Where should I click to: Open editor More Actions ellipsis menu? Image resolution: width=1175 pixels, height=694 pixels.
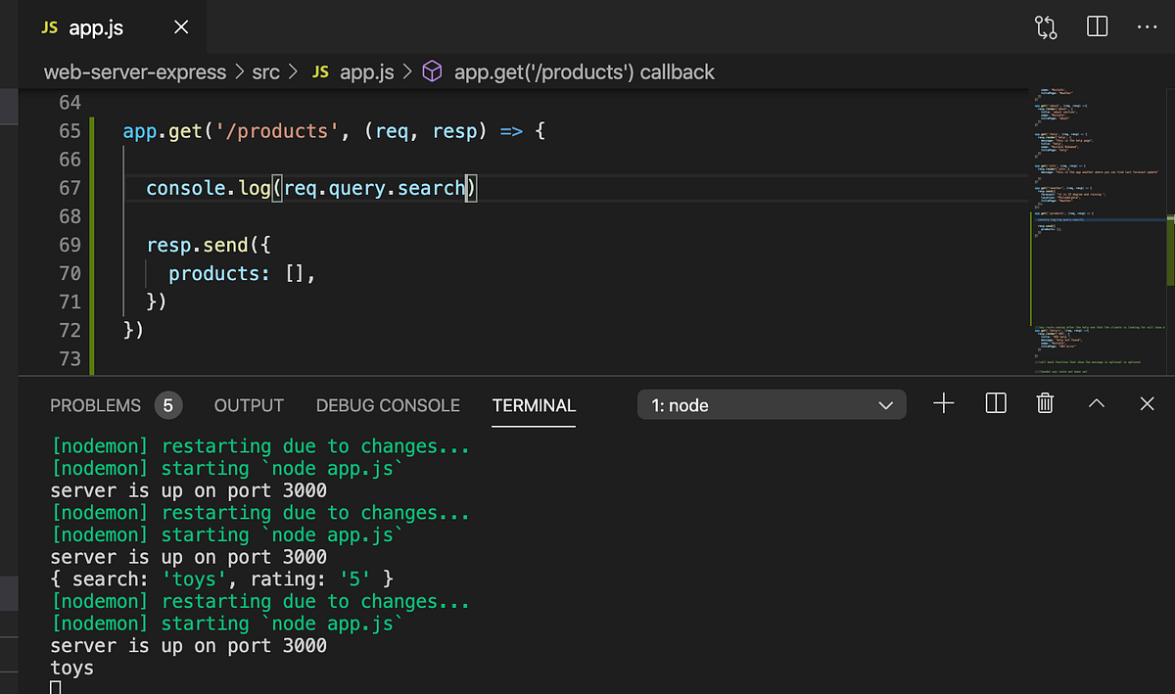pyautogui.click(x=1148, y=26)
